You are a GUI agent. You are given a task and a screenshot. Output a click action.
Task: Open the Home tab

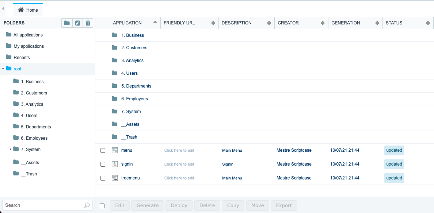28,10
